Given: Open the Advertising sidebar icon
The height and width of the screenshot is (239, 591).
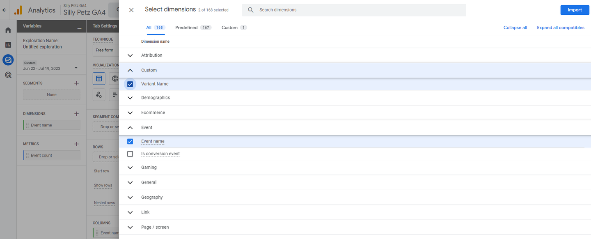Looking at the screenshot, I should pyautogui.click(x=8, y=75).
